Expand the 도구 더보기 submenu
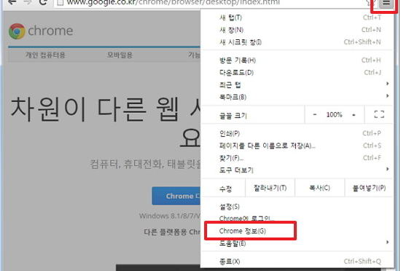 click(x=297, y=170)
